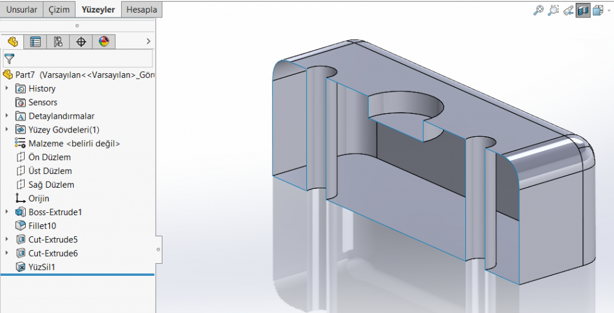Expand the Detaylandırmalar folder
Viewport: 614px width, 313px height.
point(7,116)
